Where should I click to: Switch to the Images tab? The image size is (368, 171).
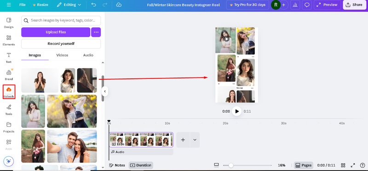[35, 55]
